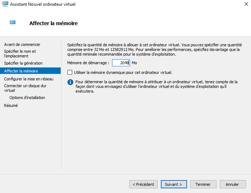Click Suivant to continue
Screen dimensions: 251x193
174,184
